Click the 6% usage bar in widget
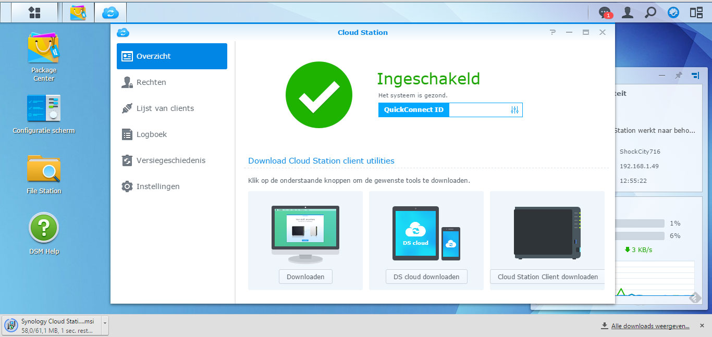This screenshot has height=337, width=712. pyautogui.click(x=640, y=235)
